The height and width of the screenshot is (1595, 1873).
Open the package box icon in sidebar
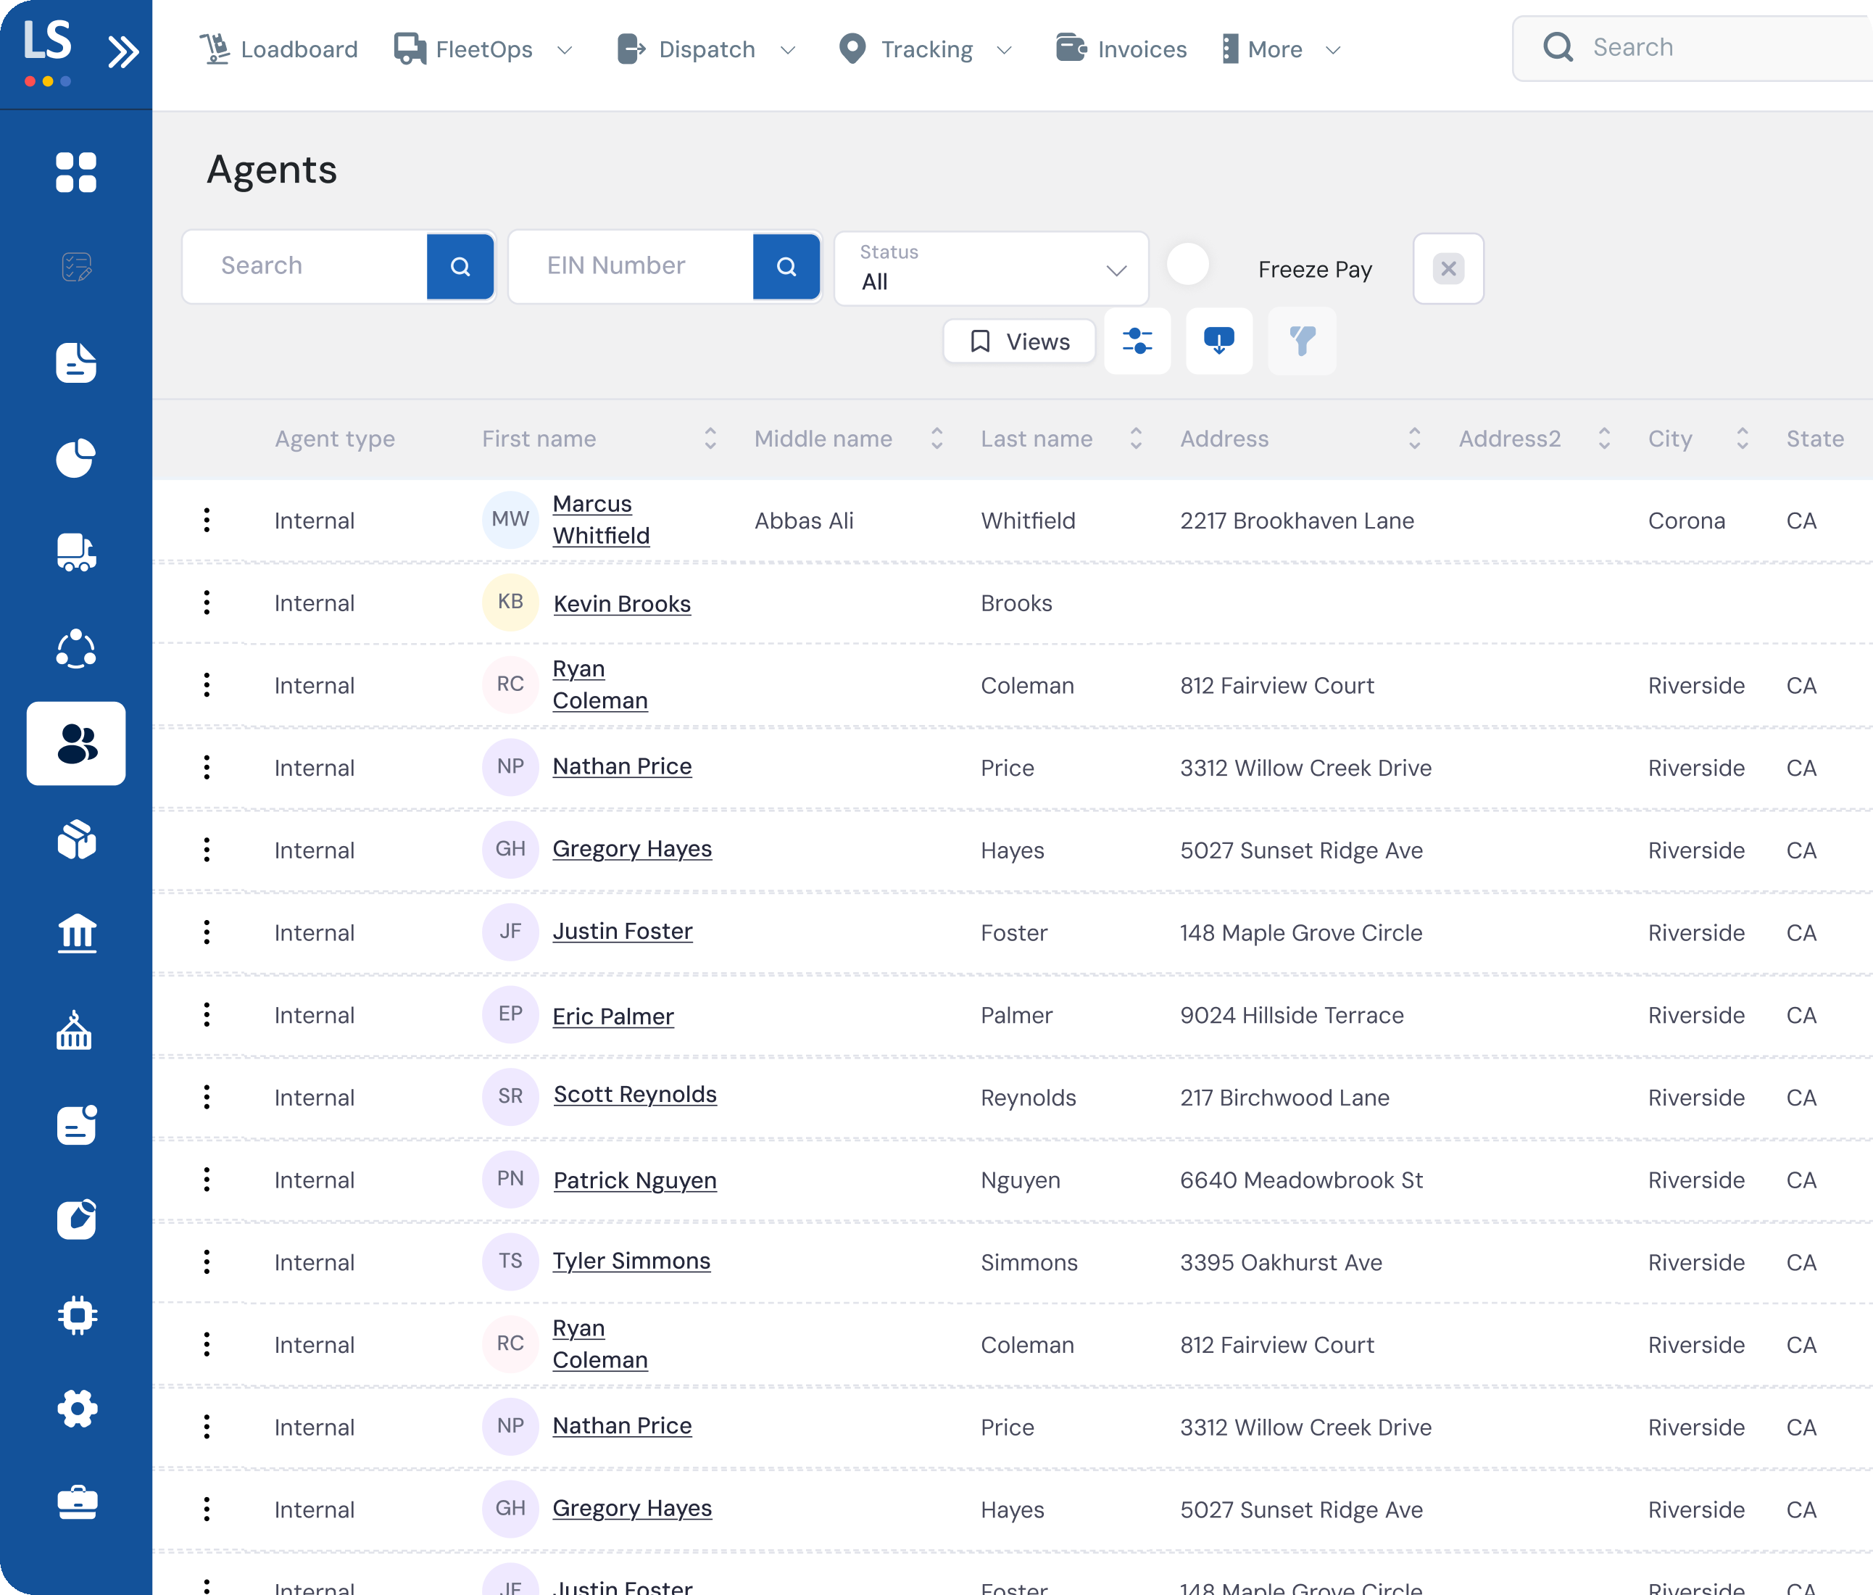click(76, 839)
